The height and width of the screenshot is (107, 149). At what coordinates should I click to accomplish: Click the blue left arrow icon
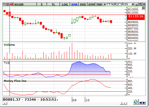tap(140, 103)
